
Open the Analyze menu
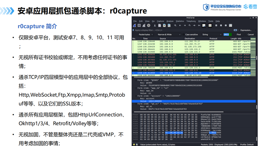tap(170, 21)
